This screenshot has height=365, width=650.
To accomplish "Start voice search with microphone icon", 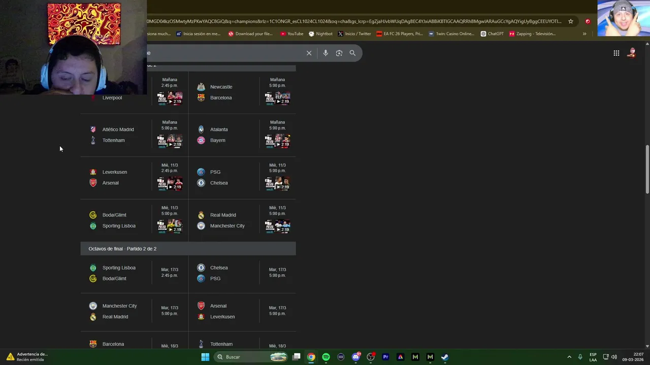I will coord(326,53).
